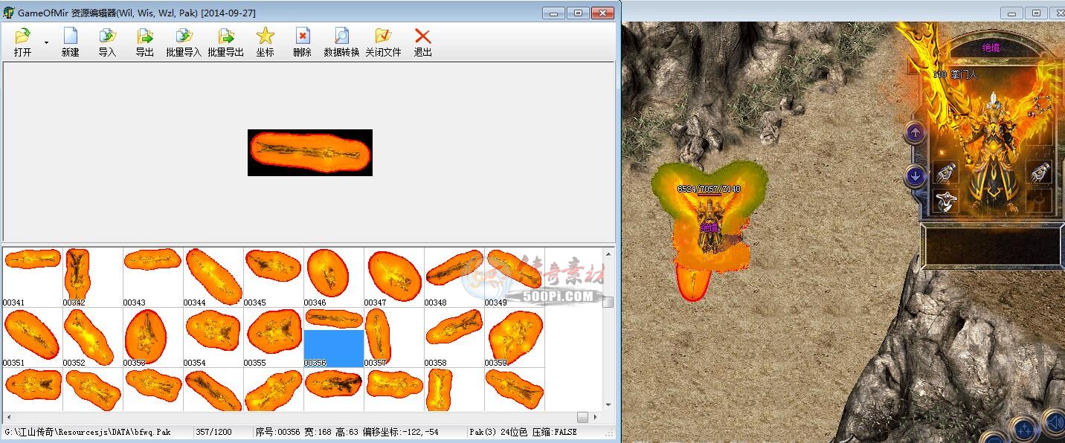1065x443 pixels.
Task: Click the 新建 (New) toolbar icon
Action: pyautogui.click(x=71, y=36)
